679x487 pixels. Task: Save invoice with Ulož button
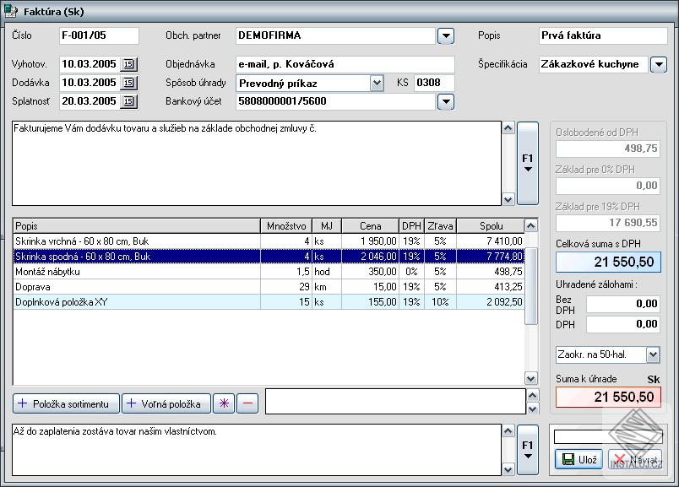[x=578, y=460]
